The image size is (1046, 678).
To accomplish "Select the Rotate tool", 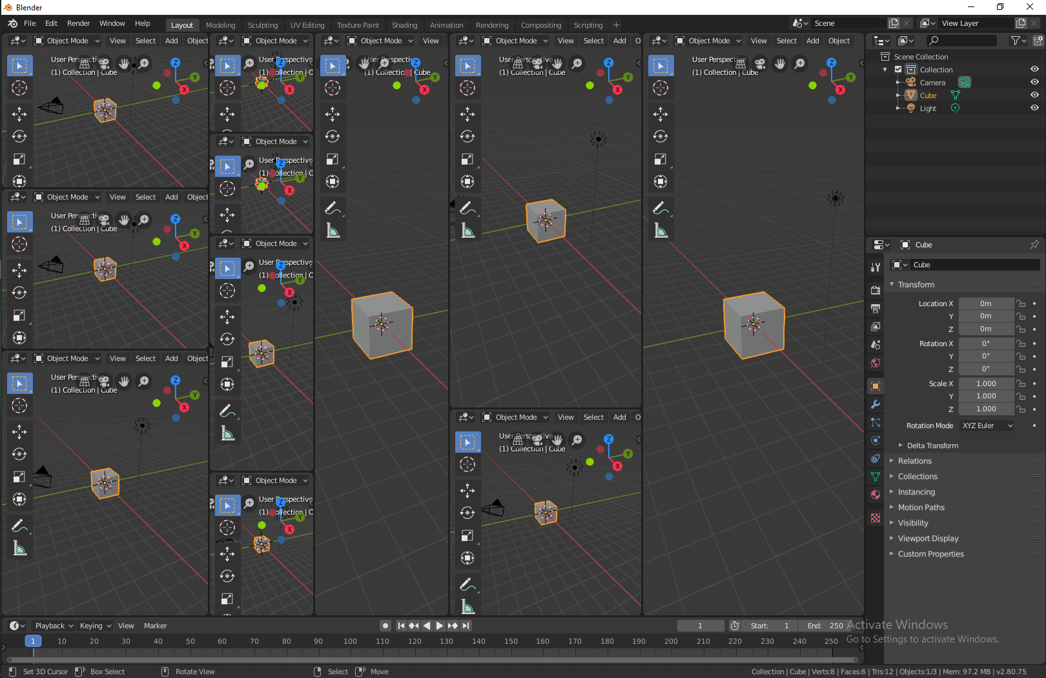I will click(x=19, y=137).
